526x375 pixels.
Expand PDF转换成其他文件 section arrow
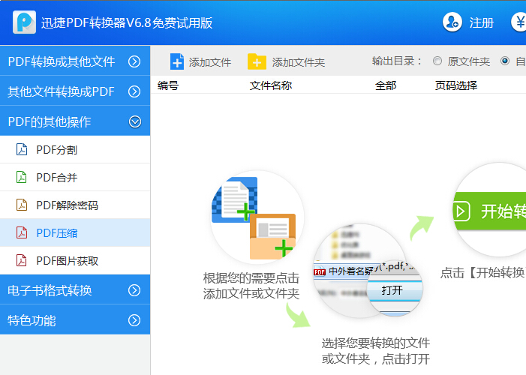pos(134,61)
